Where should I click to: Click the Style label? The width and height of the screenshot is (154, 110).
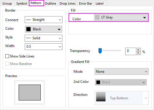pos(9,37)
